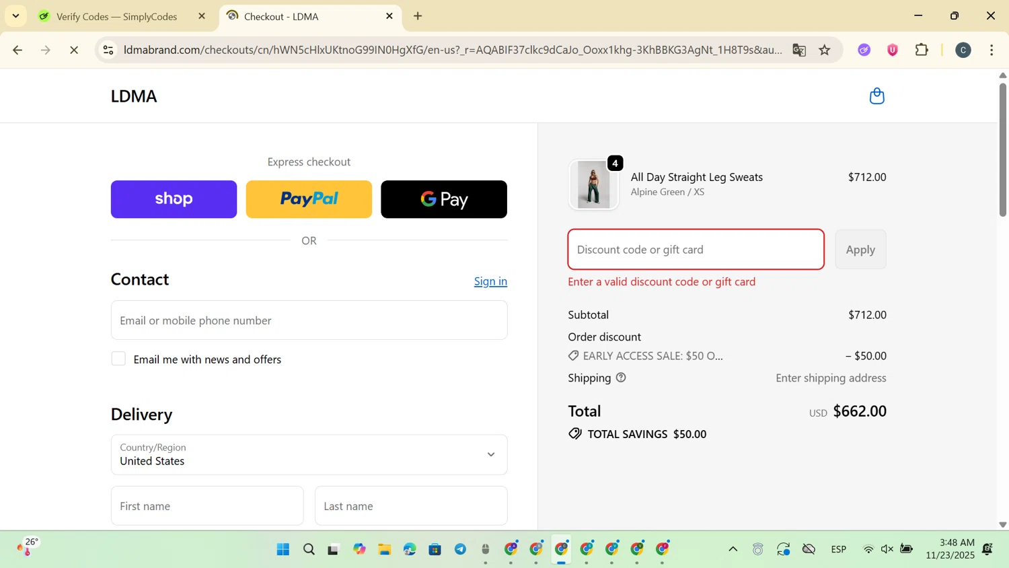
Task: View site information icon in address bar
Action: tap(108, 50)
